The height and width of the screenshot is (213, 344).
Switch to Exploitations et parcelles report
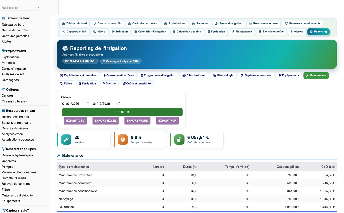pos(78,75)
